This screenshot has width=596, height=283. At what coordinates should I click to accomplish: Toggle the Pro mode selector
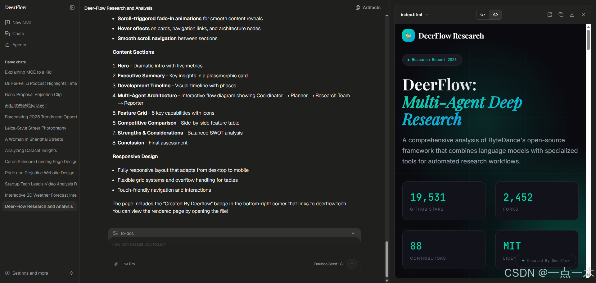(129, 264)
